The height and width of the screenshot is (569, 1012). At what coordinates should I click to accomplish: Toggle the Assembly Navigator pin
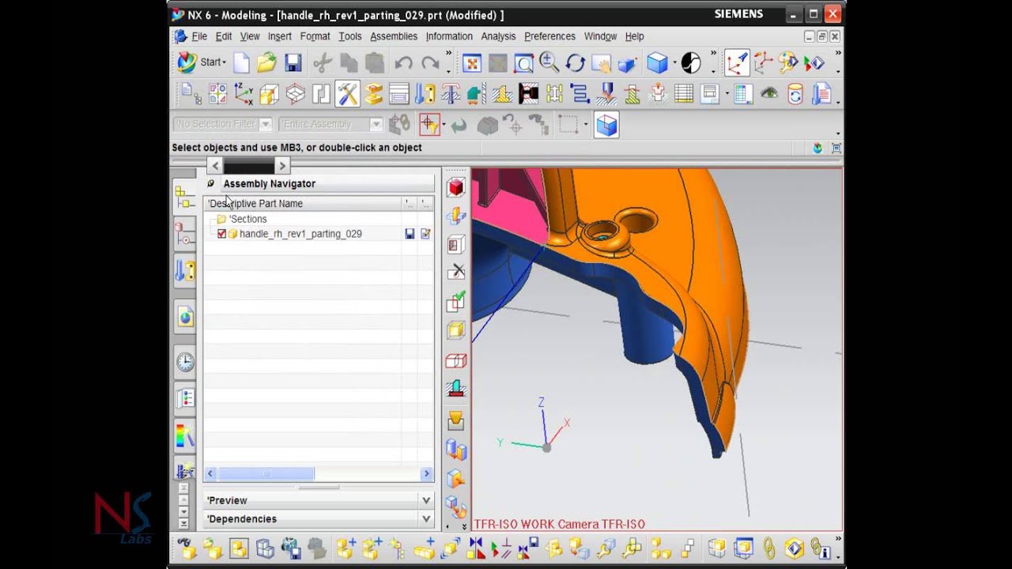coord(210,183)
